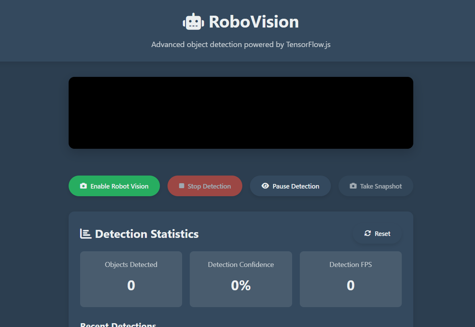Click the RoboVision title text

coord(253,22)
